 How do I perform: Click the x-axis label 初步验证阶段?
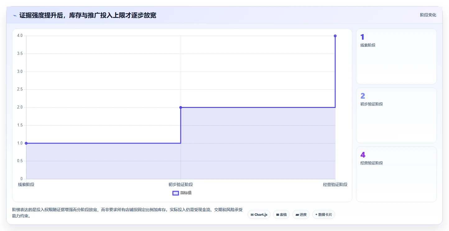[x=181, y=184]
